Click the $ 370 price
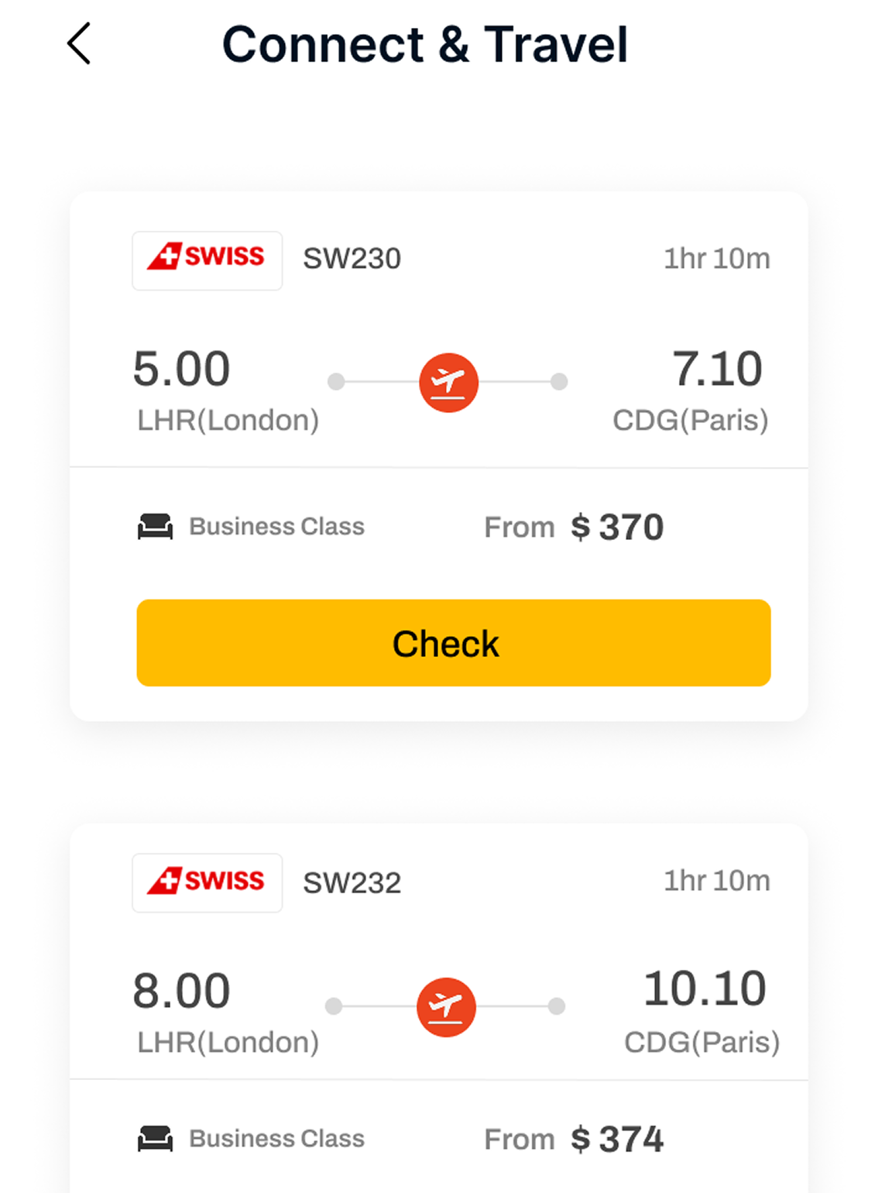The image size is (892, 1193). tap(617, 528)
